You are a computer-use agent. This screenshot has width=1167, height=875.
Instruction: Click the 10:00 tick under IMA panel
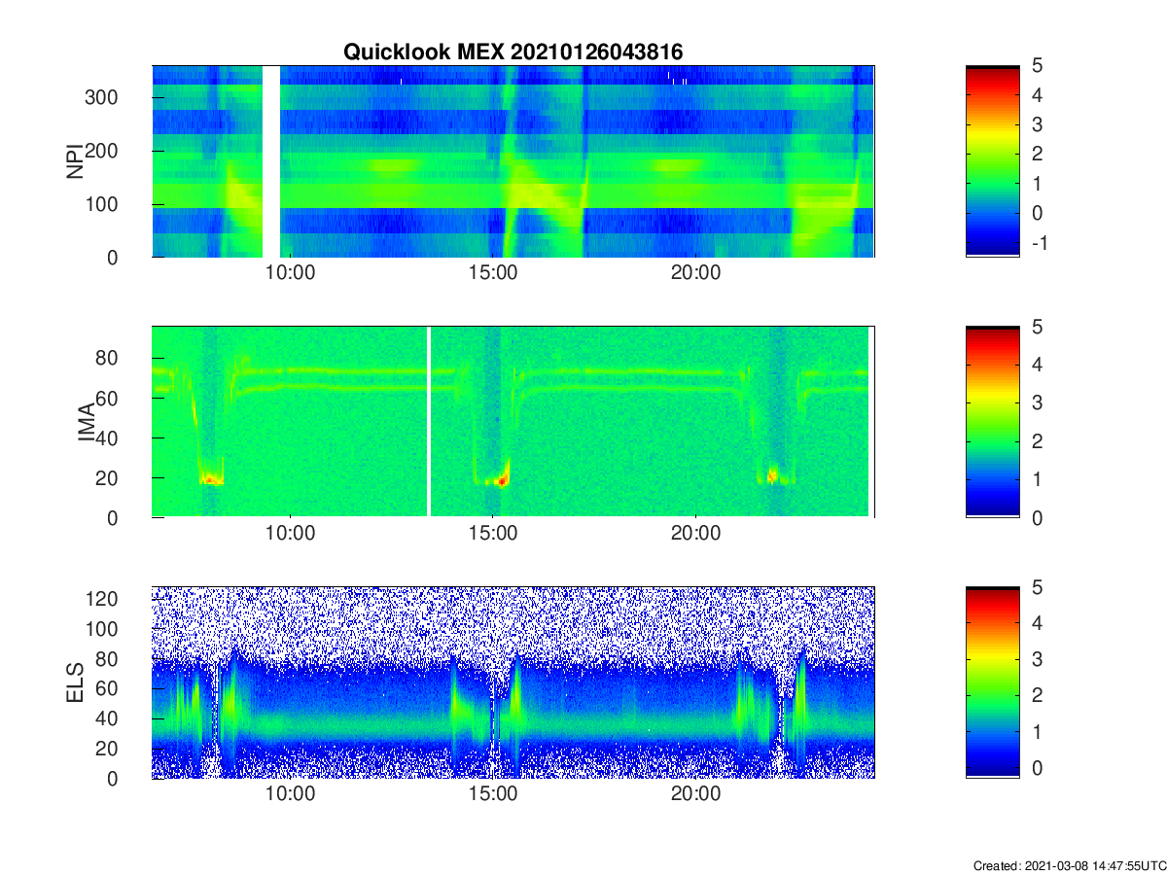(290, 534)
